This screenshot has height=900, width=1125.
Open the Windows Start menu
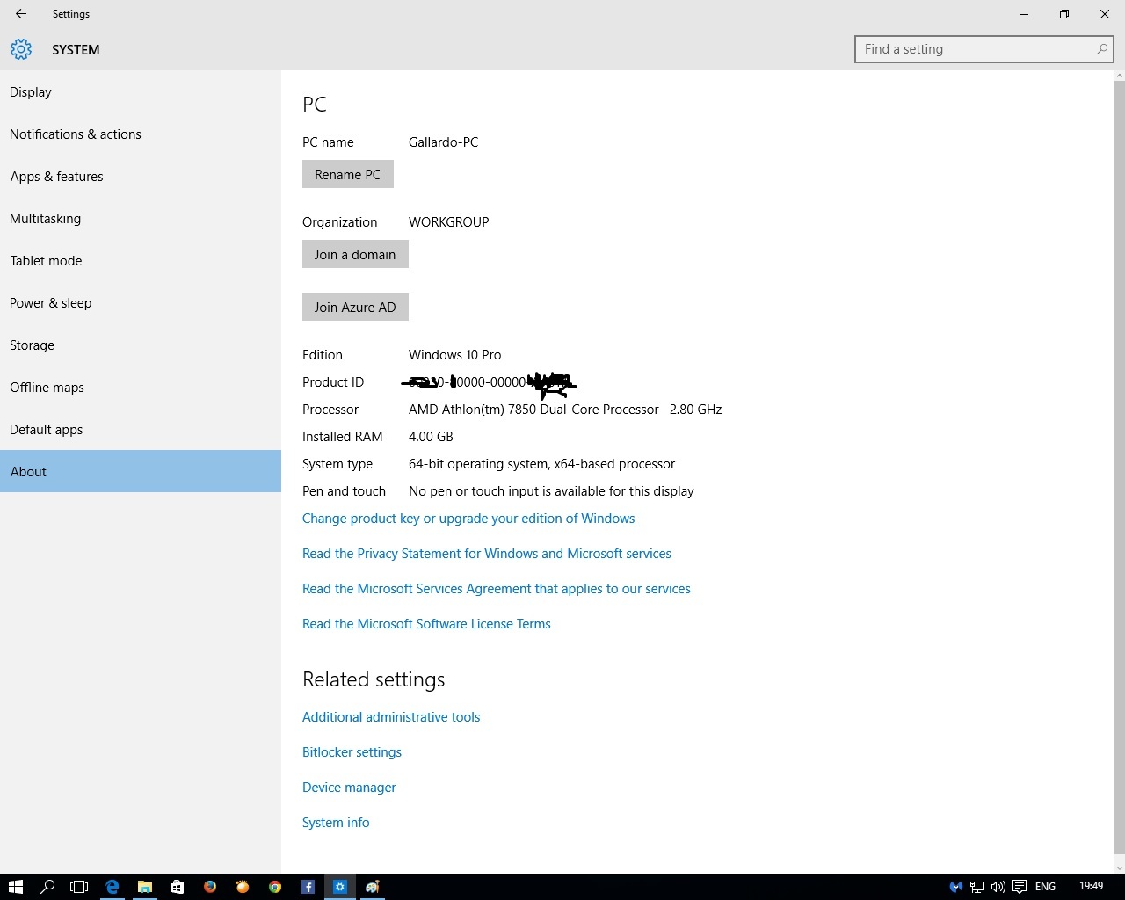(x=15, y=887)
